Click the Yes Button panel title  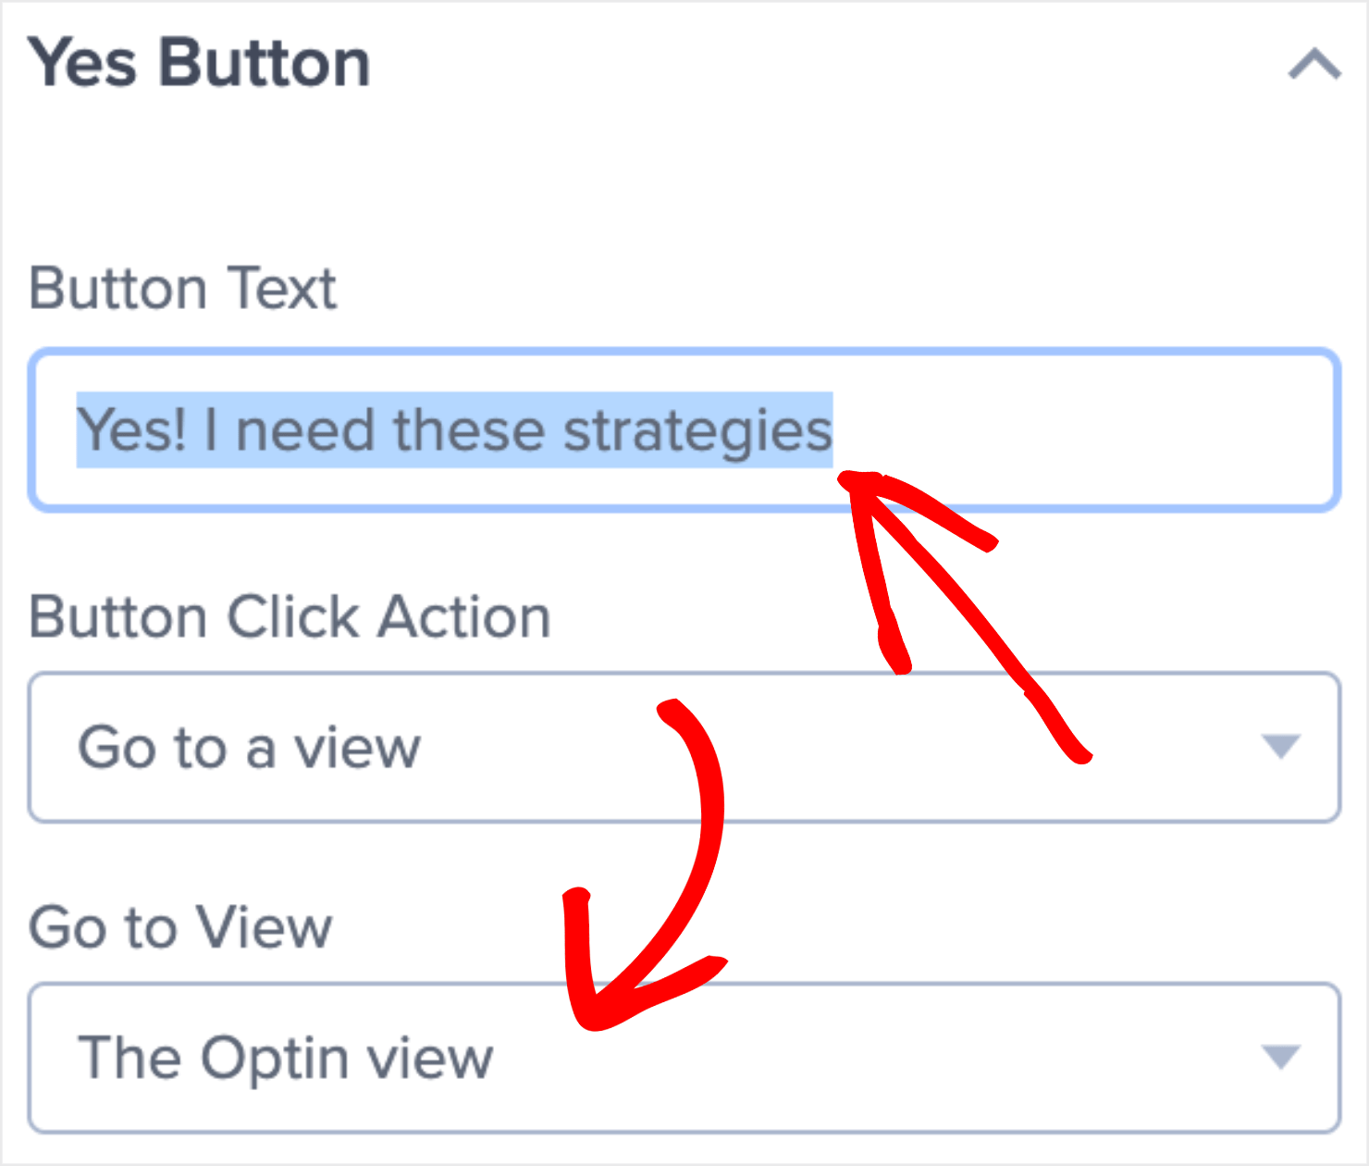pos(200,61)
